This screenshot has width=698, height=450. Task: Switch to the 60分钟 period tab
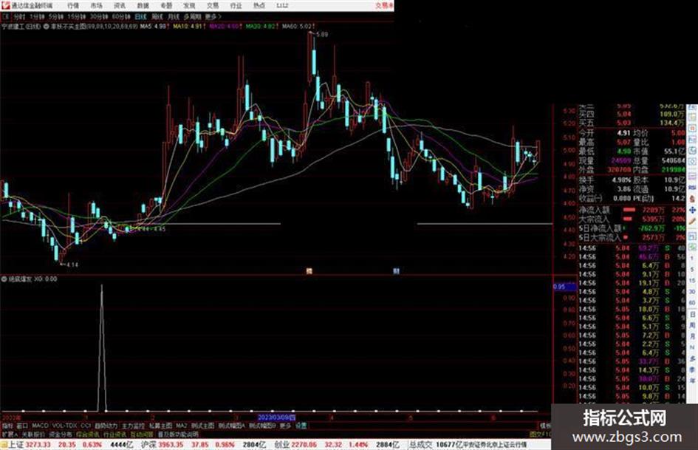121,16
